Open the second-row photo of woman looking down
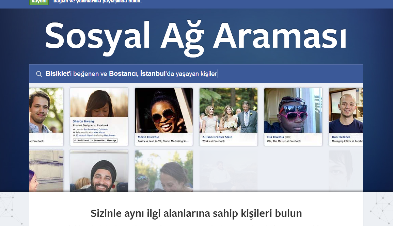 coord(164,172)
